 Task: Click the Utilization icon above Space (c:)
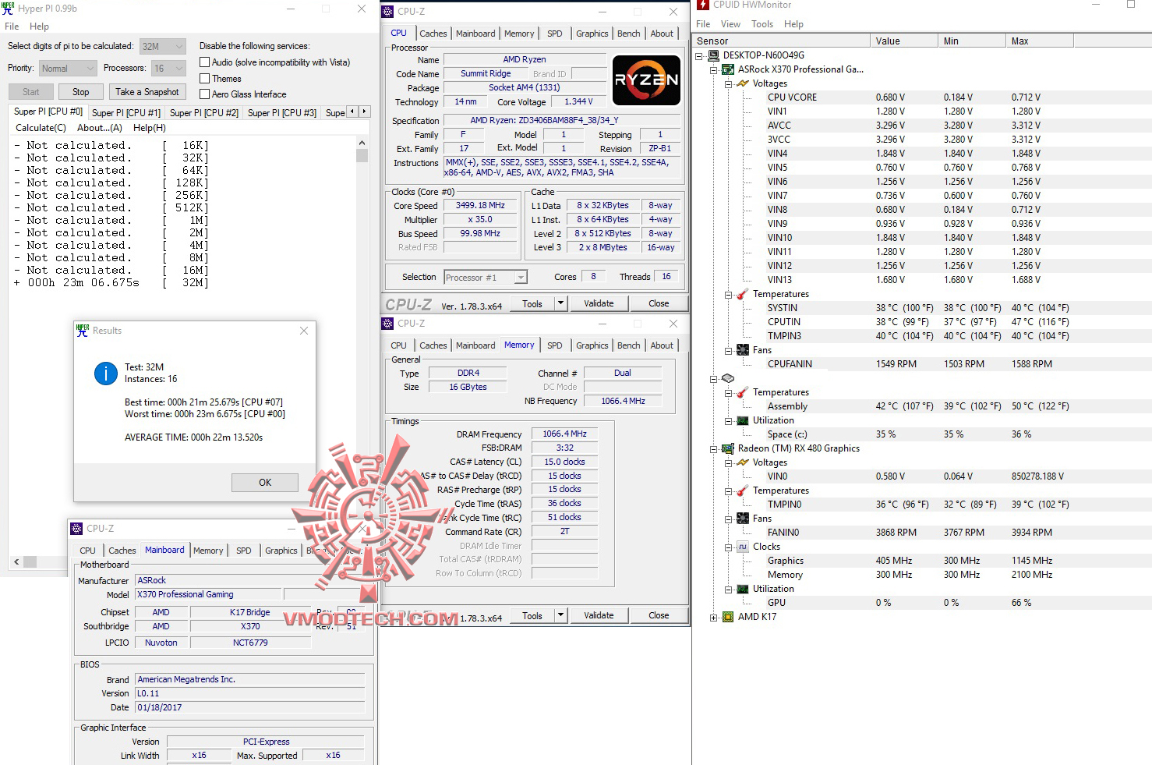click(743, 420)
